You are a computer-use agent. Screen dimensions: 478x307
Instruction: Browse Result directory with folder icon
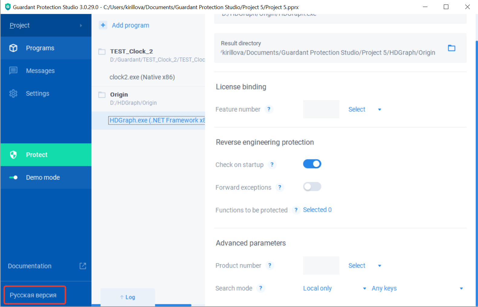[x=451, y=48]
